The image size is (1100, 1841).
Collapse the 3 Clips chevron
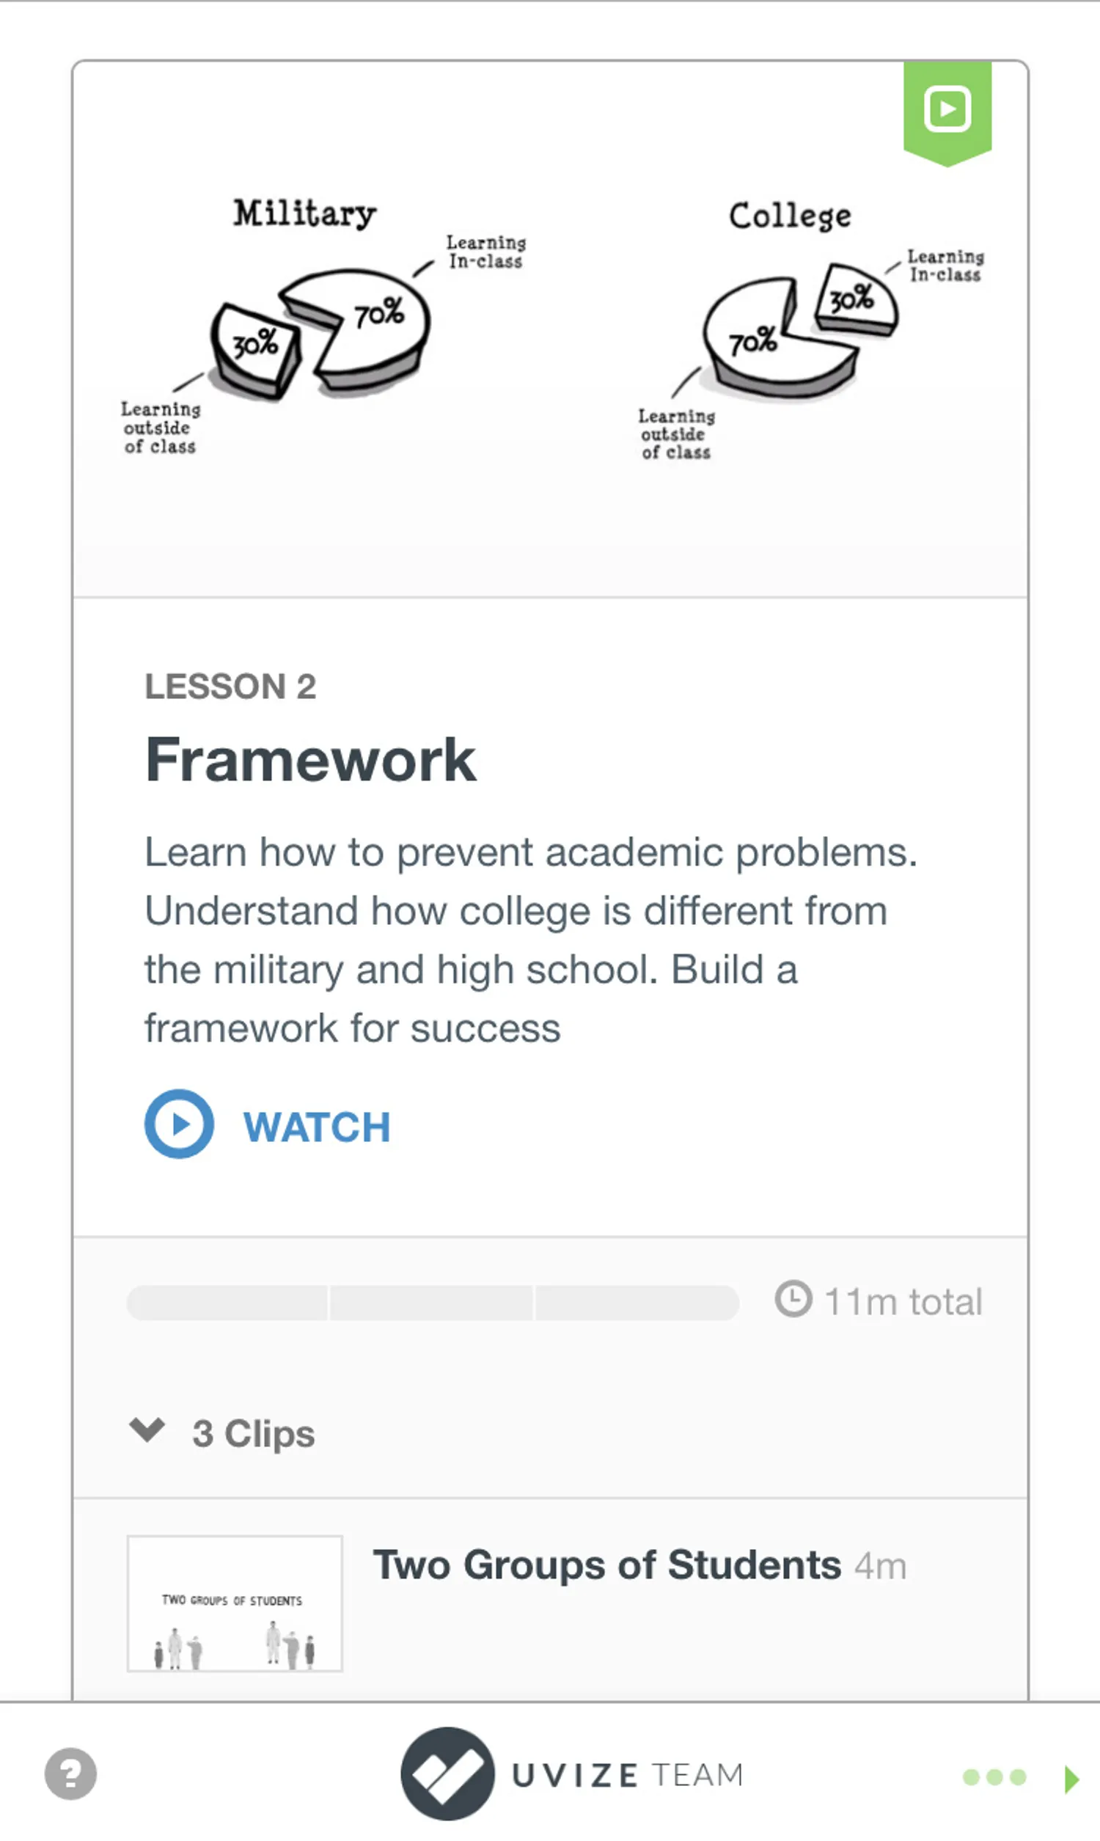[147, 1430]
